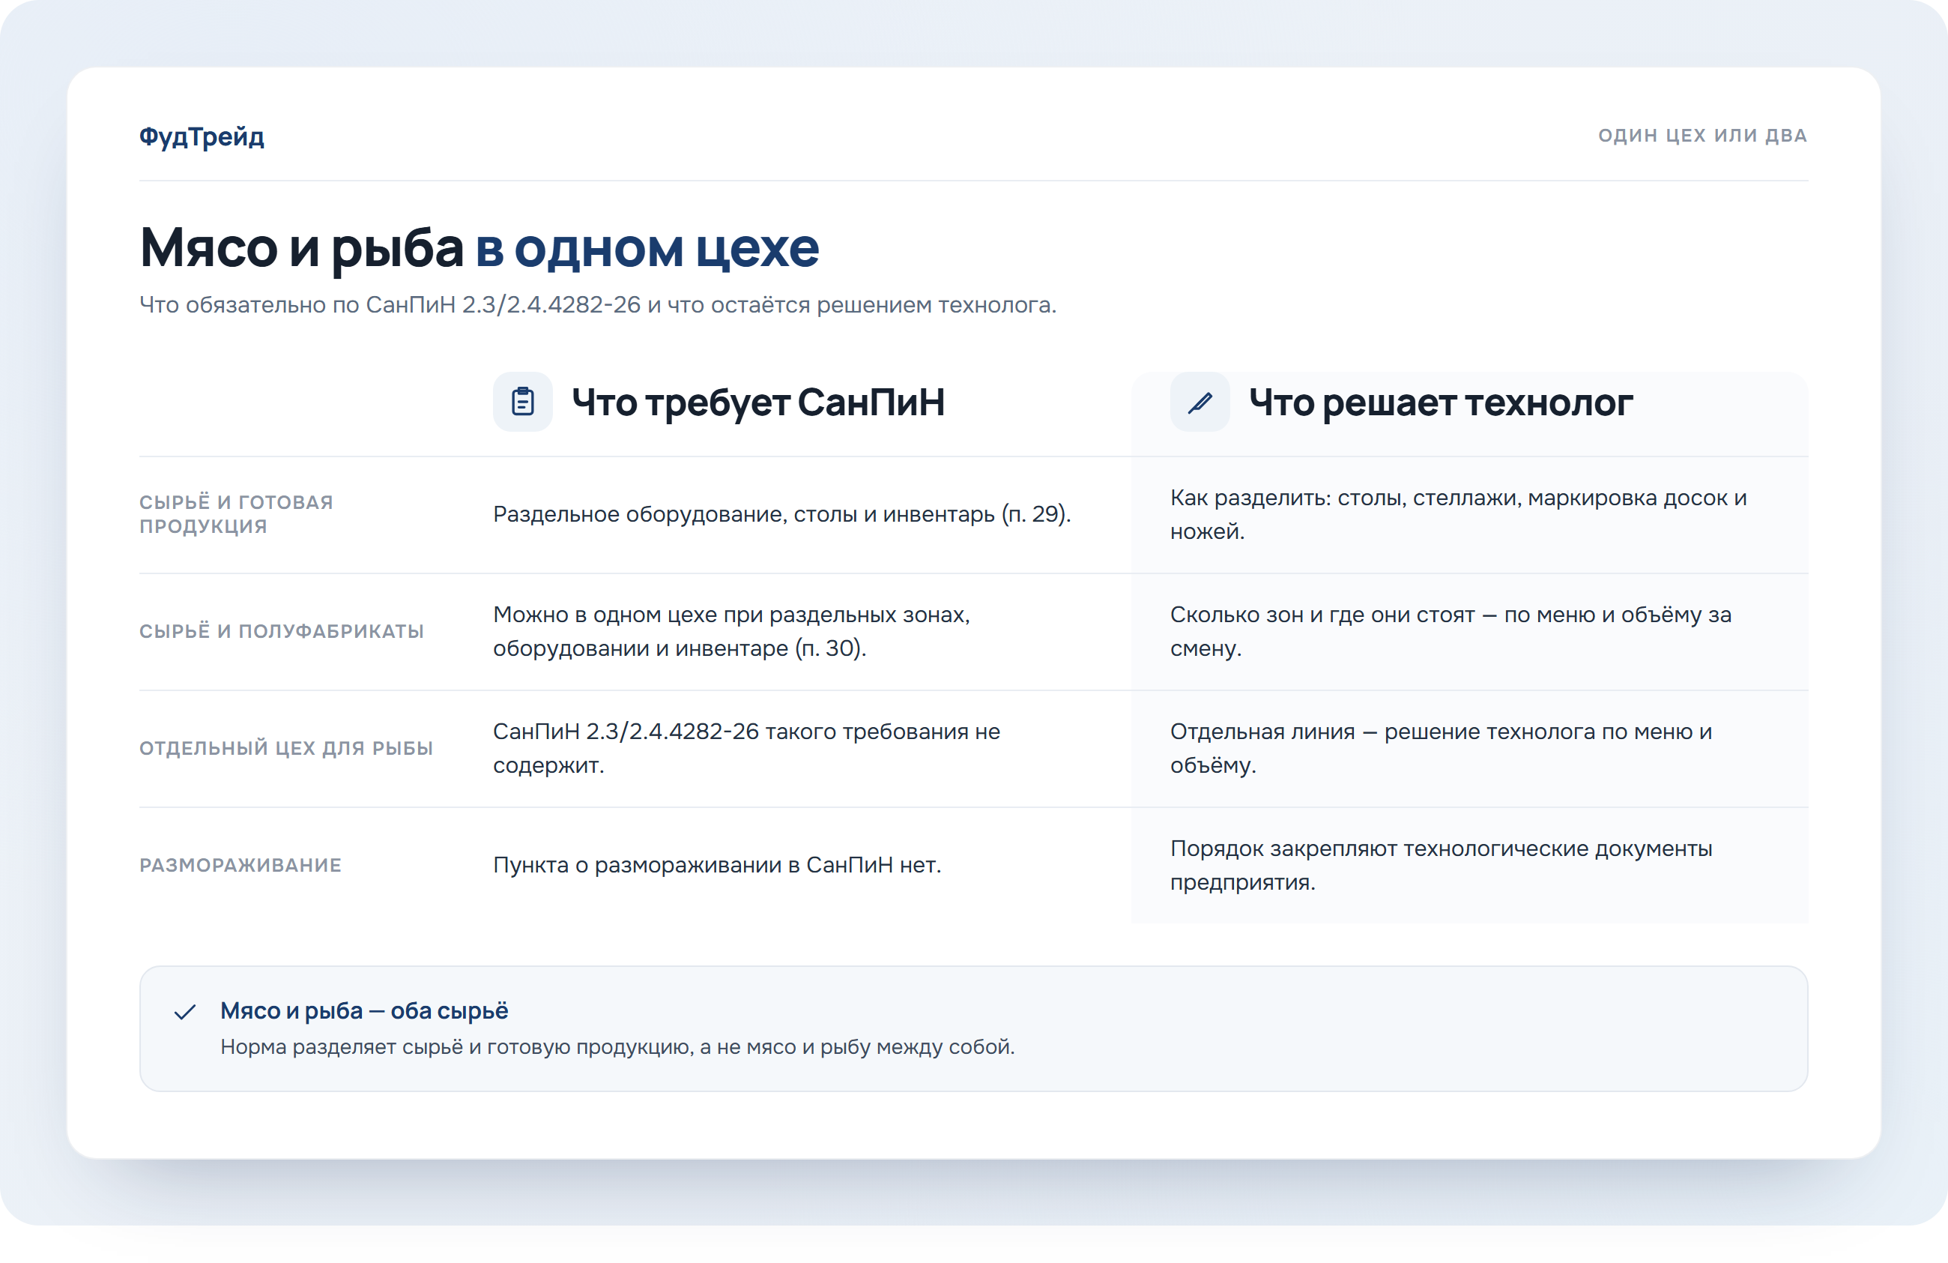Click the row label СЫРЬЁ И ГОТОВАЯ ПРОДУКЦИЯ
The height and width of the screenshot is (1263, 1948).
pyautogui.click(x=236, y=513)
